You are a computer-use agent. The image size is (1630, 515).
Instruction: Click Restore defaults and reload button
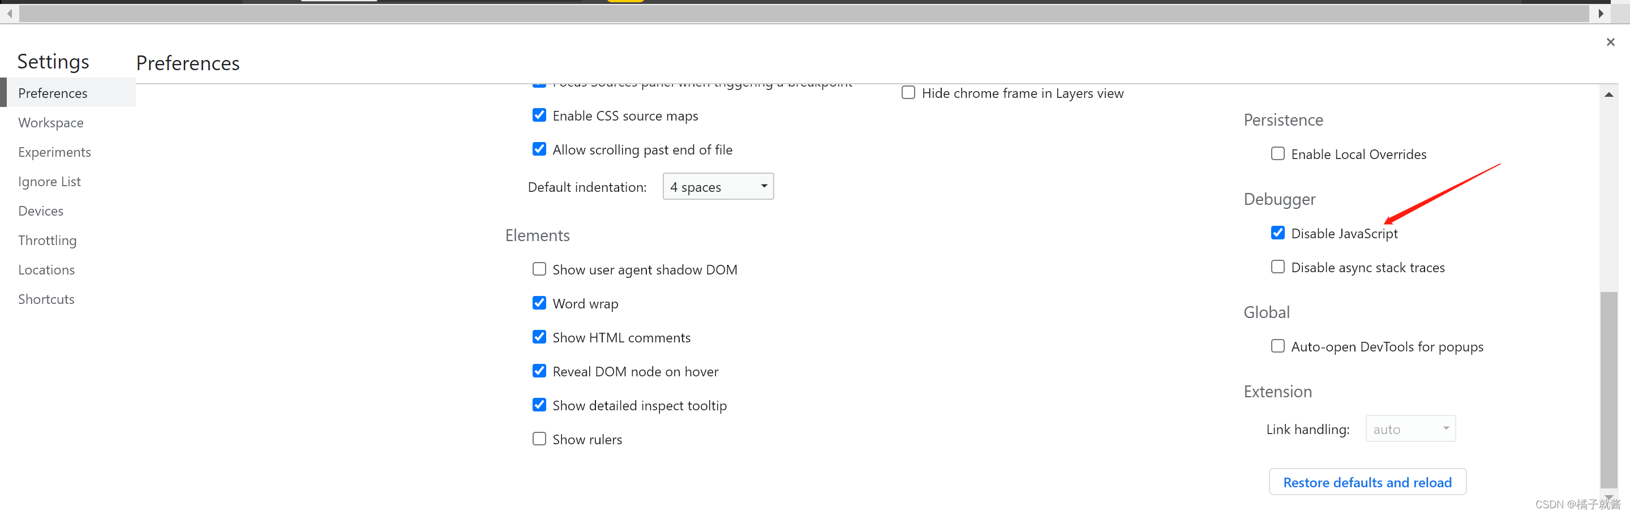point(1367,482)
